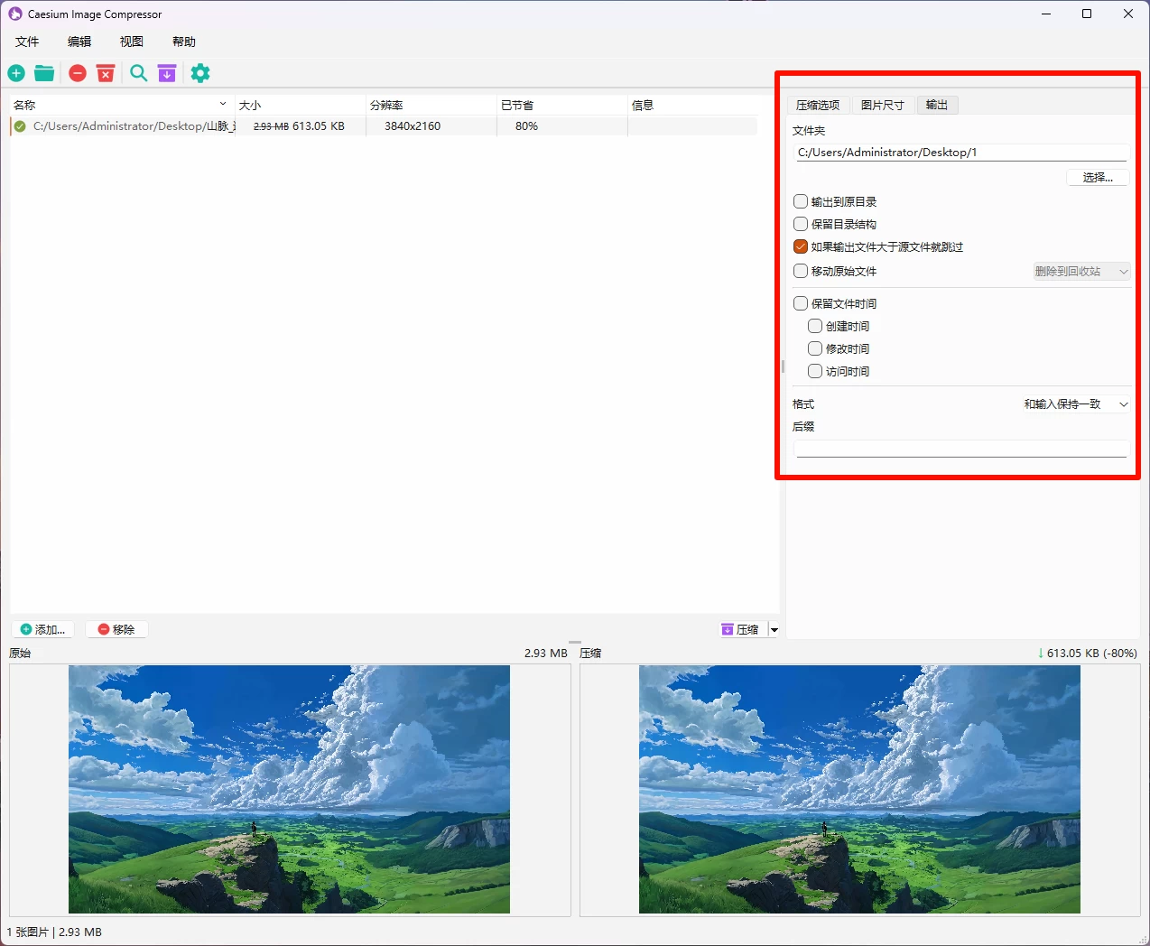Open the settings gear icon
This screenshot has width=1150, height=946.
pos(199,73)
